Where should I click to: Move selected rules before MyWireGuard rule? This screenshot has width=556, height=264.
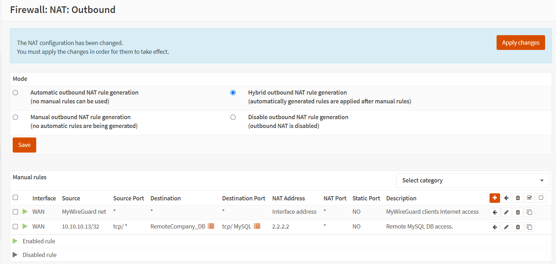(x=494, y=212)
